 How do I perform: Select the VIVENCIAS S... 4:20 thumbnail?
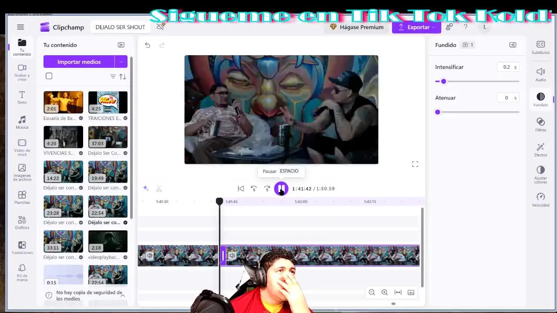(x=63, y=137)
